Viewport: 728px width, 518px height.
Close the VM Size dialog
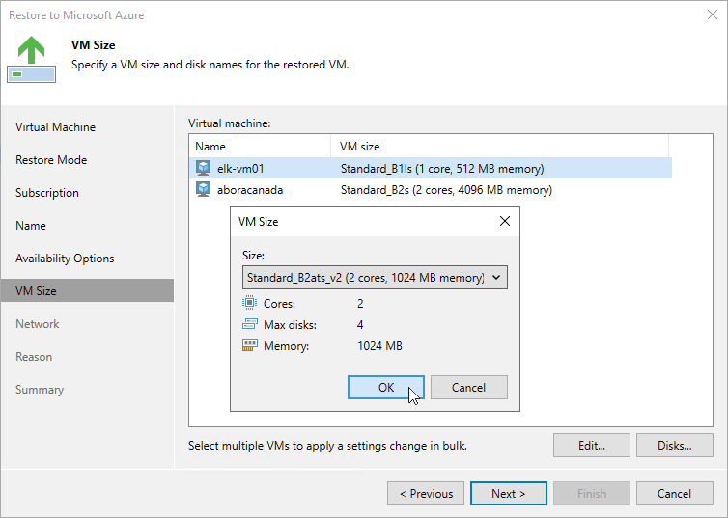(x=505, y=221)
